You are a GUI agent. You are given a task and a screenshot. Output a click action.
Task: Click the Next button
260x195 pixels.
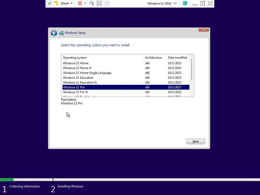[196, 141]
